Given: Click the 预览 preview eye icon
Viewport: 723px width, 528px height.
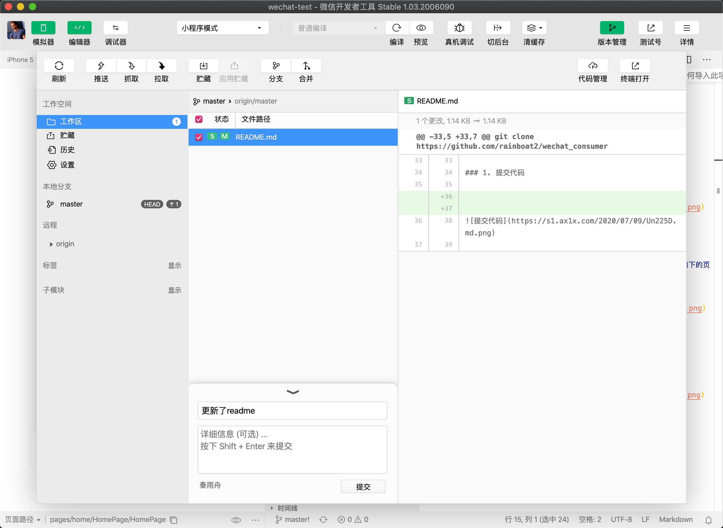Looking at the screenshot, I should point(421,28).
